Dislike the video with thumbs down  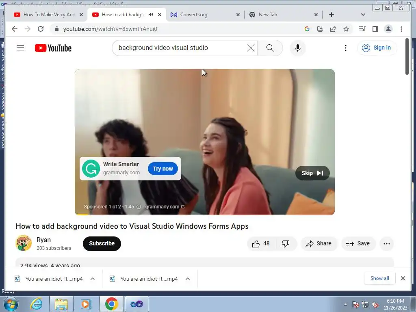tap(286, 244)
